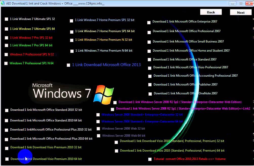Click the Back button

point(211,12)
